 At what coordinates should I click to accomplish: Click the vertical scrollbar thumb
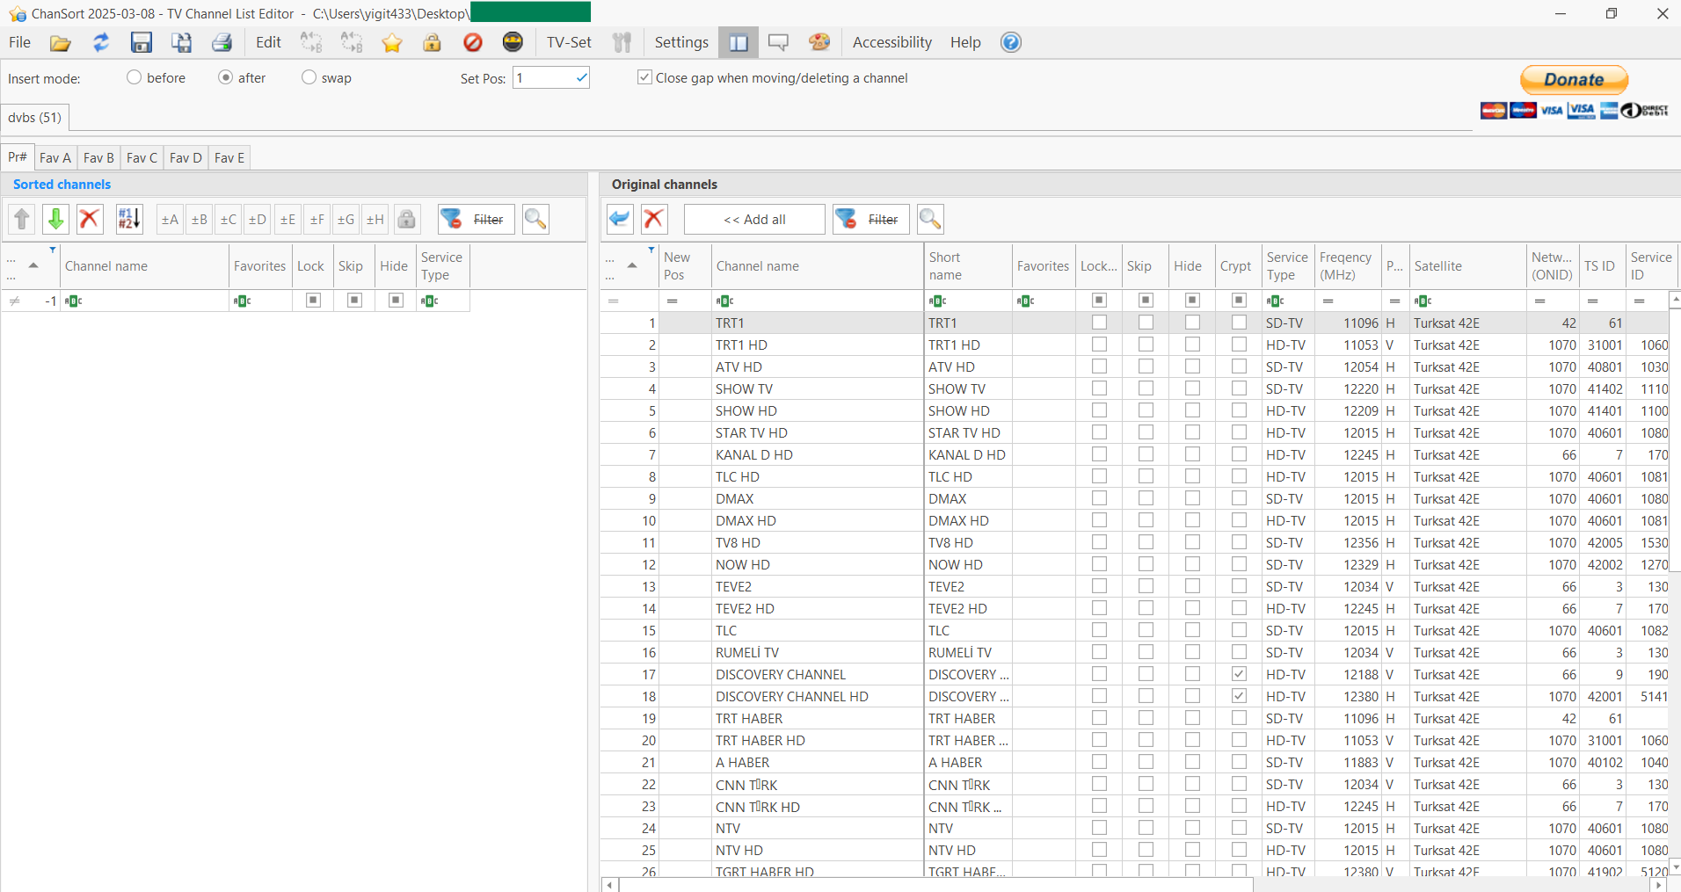[1675, 439]
